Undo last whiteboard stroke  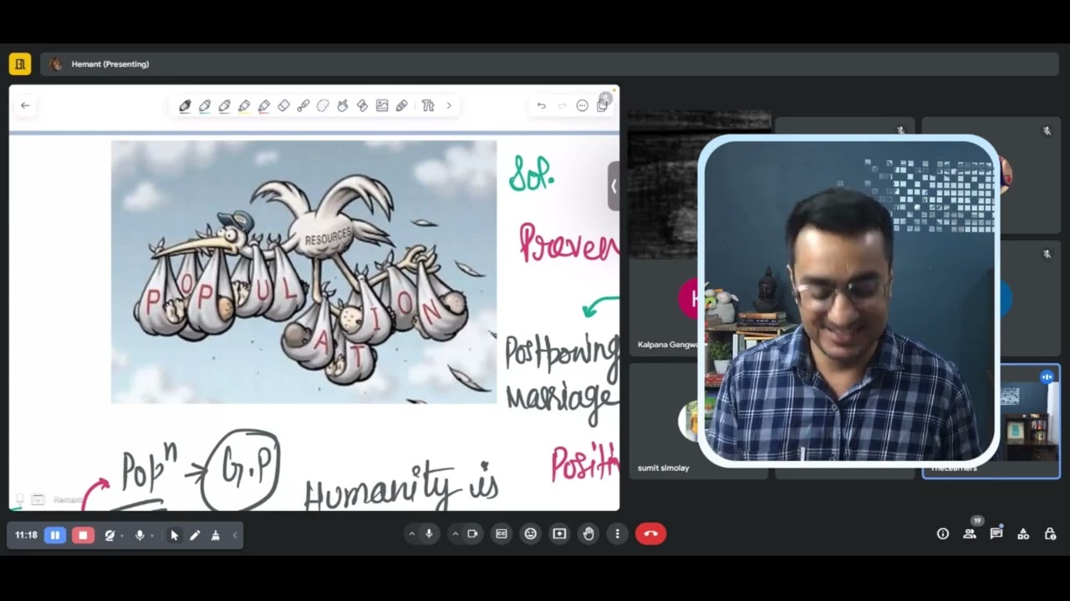pos(541,105)
